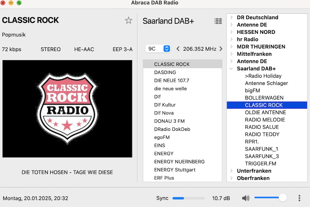The image size is (310, 207).
Task: Choose DIE NEUE 107.7 service
Action: click(182, 81)
